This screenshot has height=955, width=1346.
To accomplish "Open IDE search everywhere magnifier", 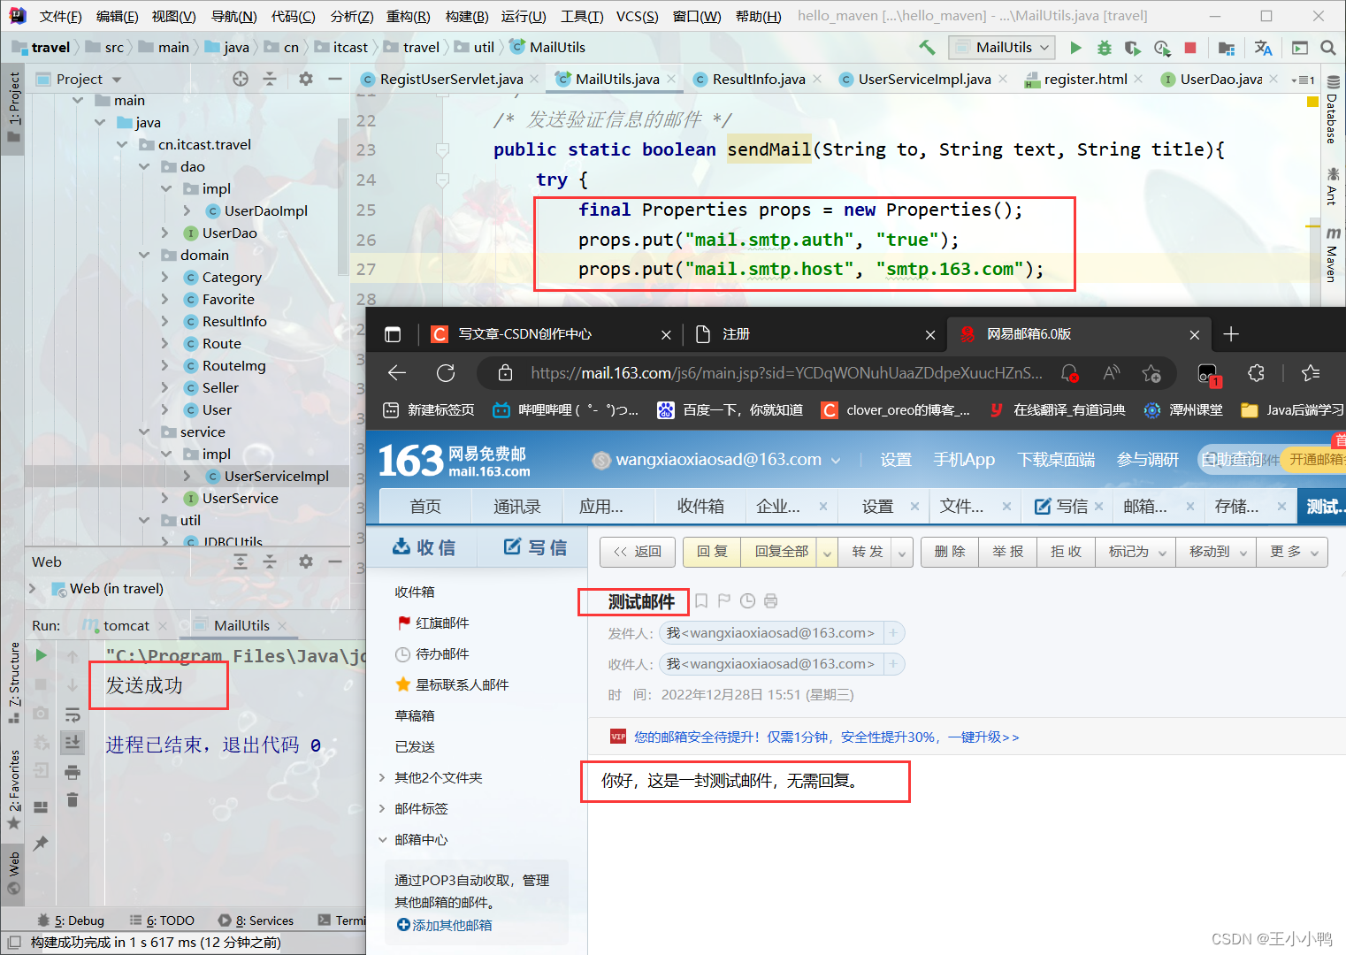I will 1327,48.
